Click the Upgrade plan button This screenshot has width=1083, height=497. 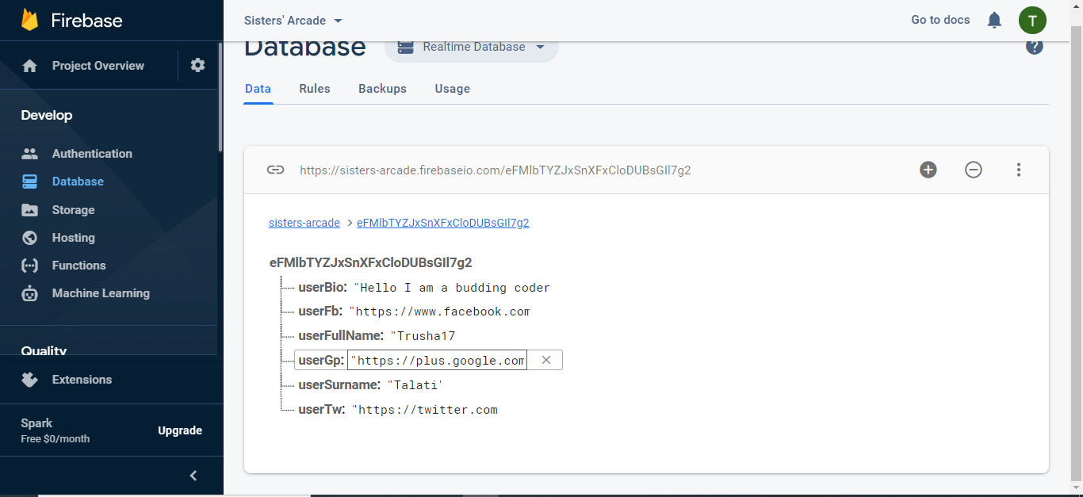click(180, 430)
